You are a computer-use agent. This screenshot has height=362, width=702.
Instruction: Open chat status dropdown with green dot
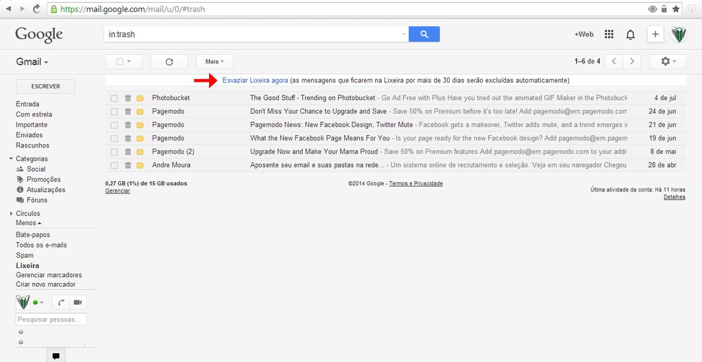click(x=38, y=303)
